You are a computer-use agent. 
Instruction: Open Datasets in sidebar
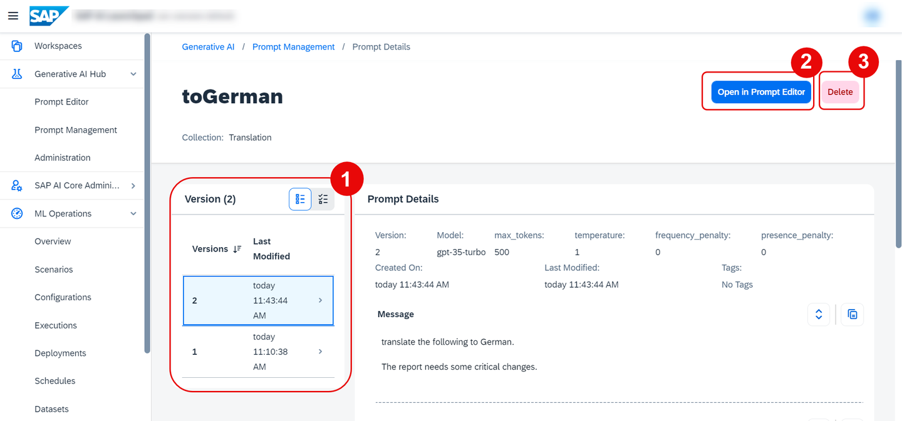(51, 409)
